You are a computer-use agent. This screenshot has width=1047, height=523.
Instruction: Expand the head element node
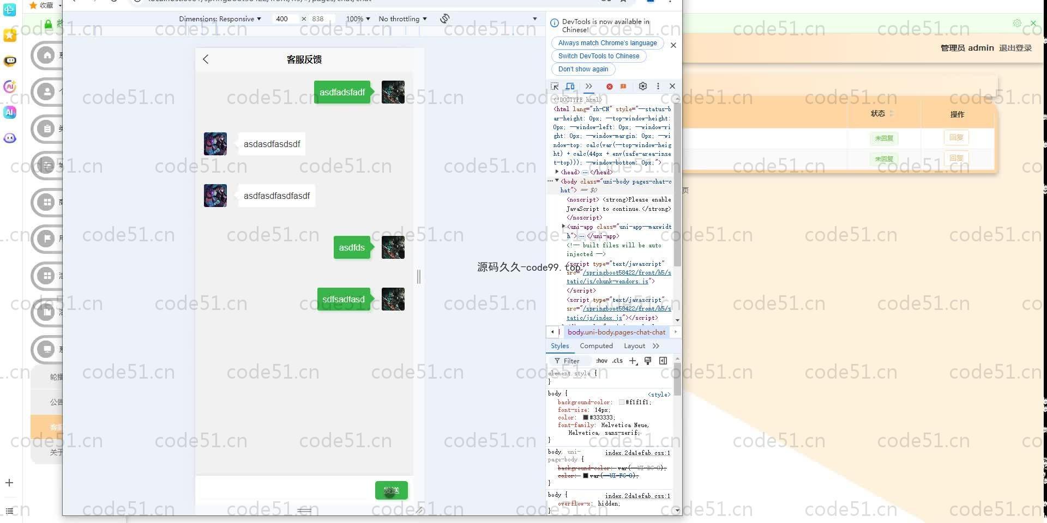click(557, 172)
